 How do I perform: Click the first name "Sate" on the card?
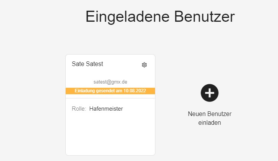coord(78,64)
